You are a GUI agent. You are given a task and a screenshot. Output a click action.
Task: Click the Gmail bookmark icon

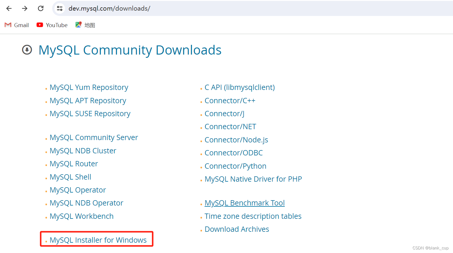8,25
